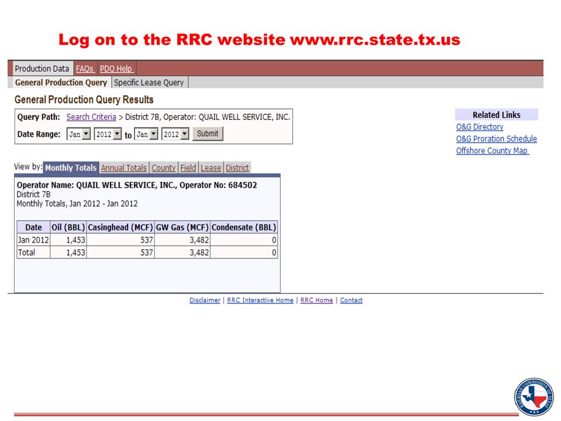View results by County

pos(164,168)
